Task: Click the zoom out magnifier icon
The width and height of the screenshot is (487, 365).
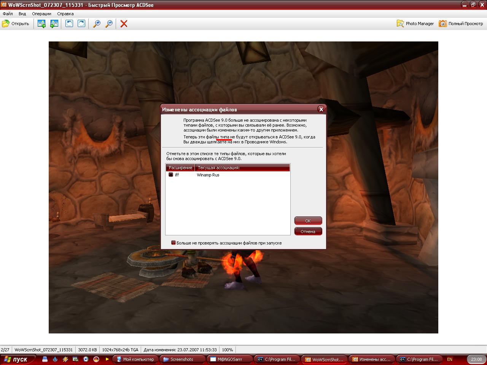Action: click(109, 24)
